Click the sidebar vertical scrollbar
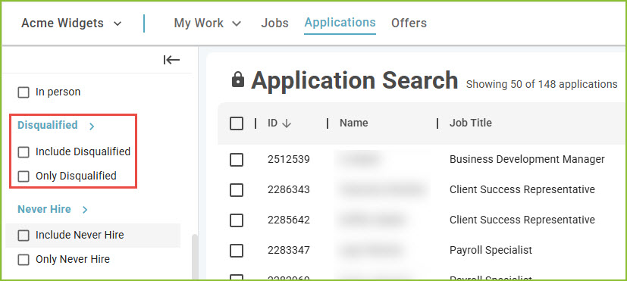This screenshot has width=627, height=281. tap(195, 256)
